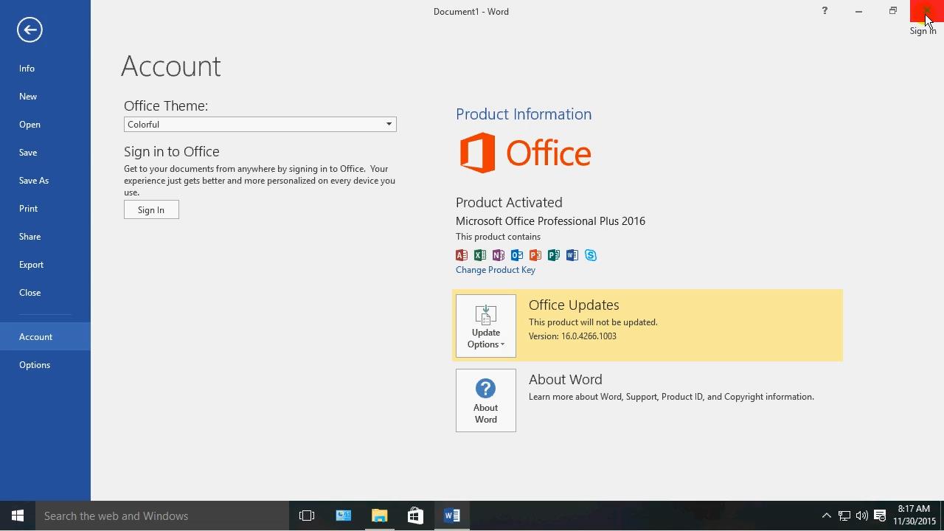Open the Office Theme dropdown
The width and height of the screenshot is (944, 531).
(389, 124)
